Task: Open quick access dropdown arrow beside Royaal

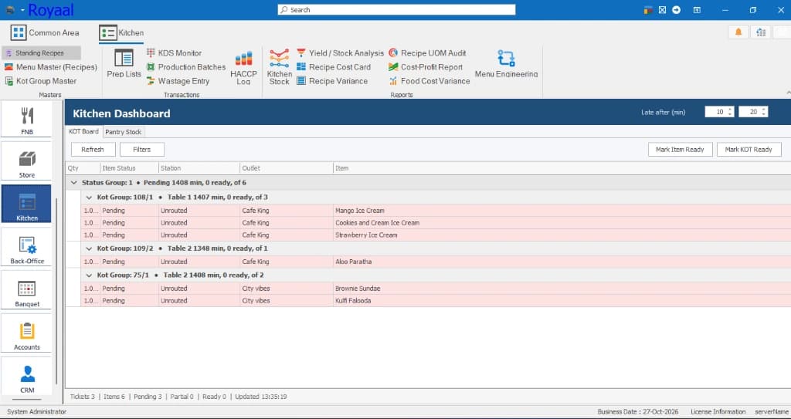Action: point(22,10)
